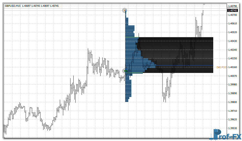Select the lower profile anchor with green arrow
Screen dimensions: 242x141
pos(125,71)
